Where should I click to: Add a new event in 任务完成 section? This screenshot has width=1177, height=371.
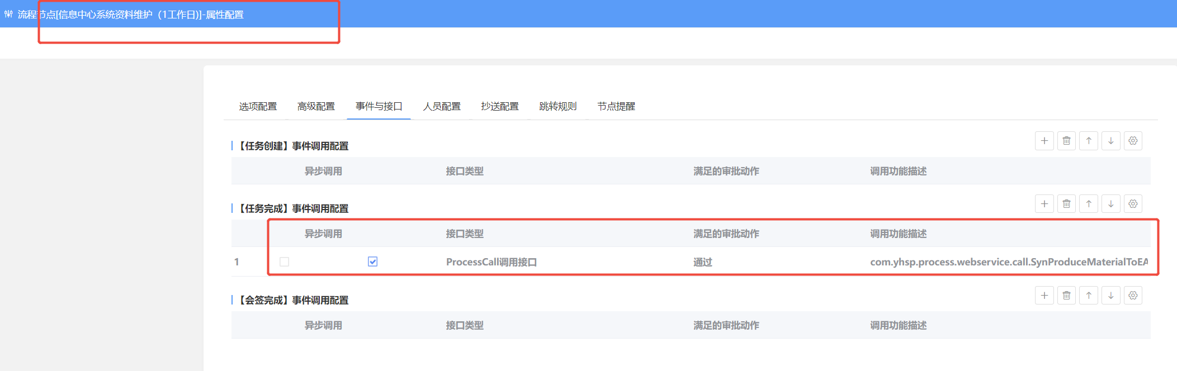(1044, 204)
